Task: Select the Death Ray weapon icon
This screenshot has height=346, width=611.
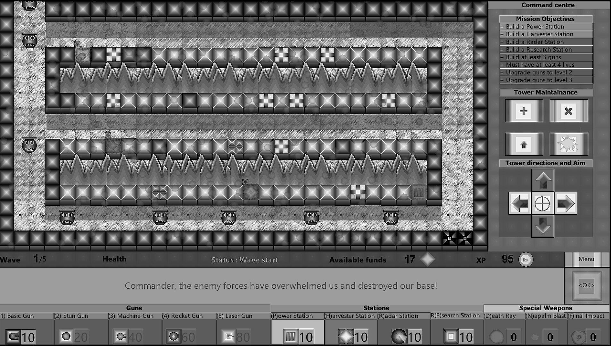Action: (496, 337)
